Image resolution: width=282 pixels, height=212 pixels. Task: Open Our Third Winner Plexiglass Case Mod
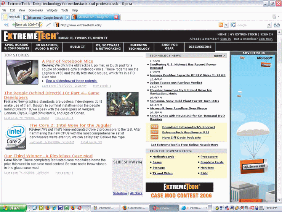coord(48,156)
